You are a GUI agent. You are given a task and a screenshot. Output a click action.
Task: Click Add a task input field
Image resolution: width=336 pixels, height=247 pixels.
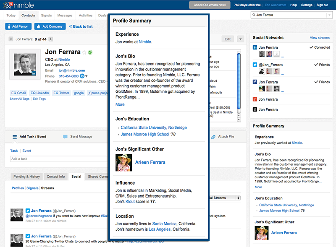tap(59, 159)
